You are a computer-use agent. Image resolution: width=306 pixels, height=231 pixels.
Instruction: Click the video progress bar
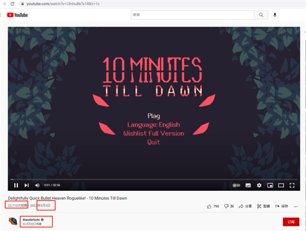tap(154, 180)
